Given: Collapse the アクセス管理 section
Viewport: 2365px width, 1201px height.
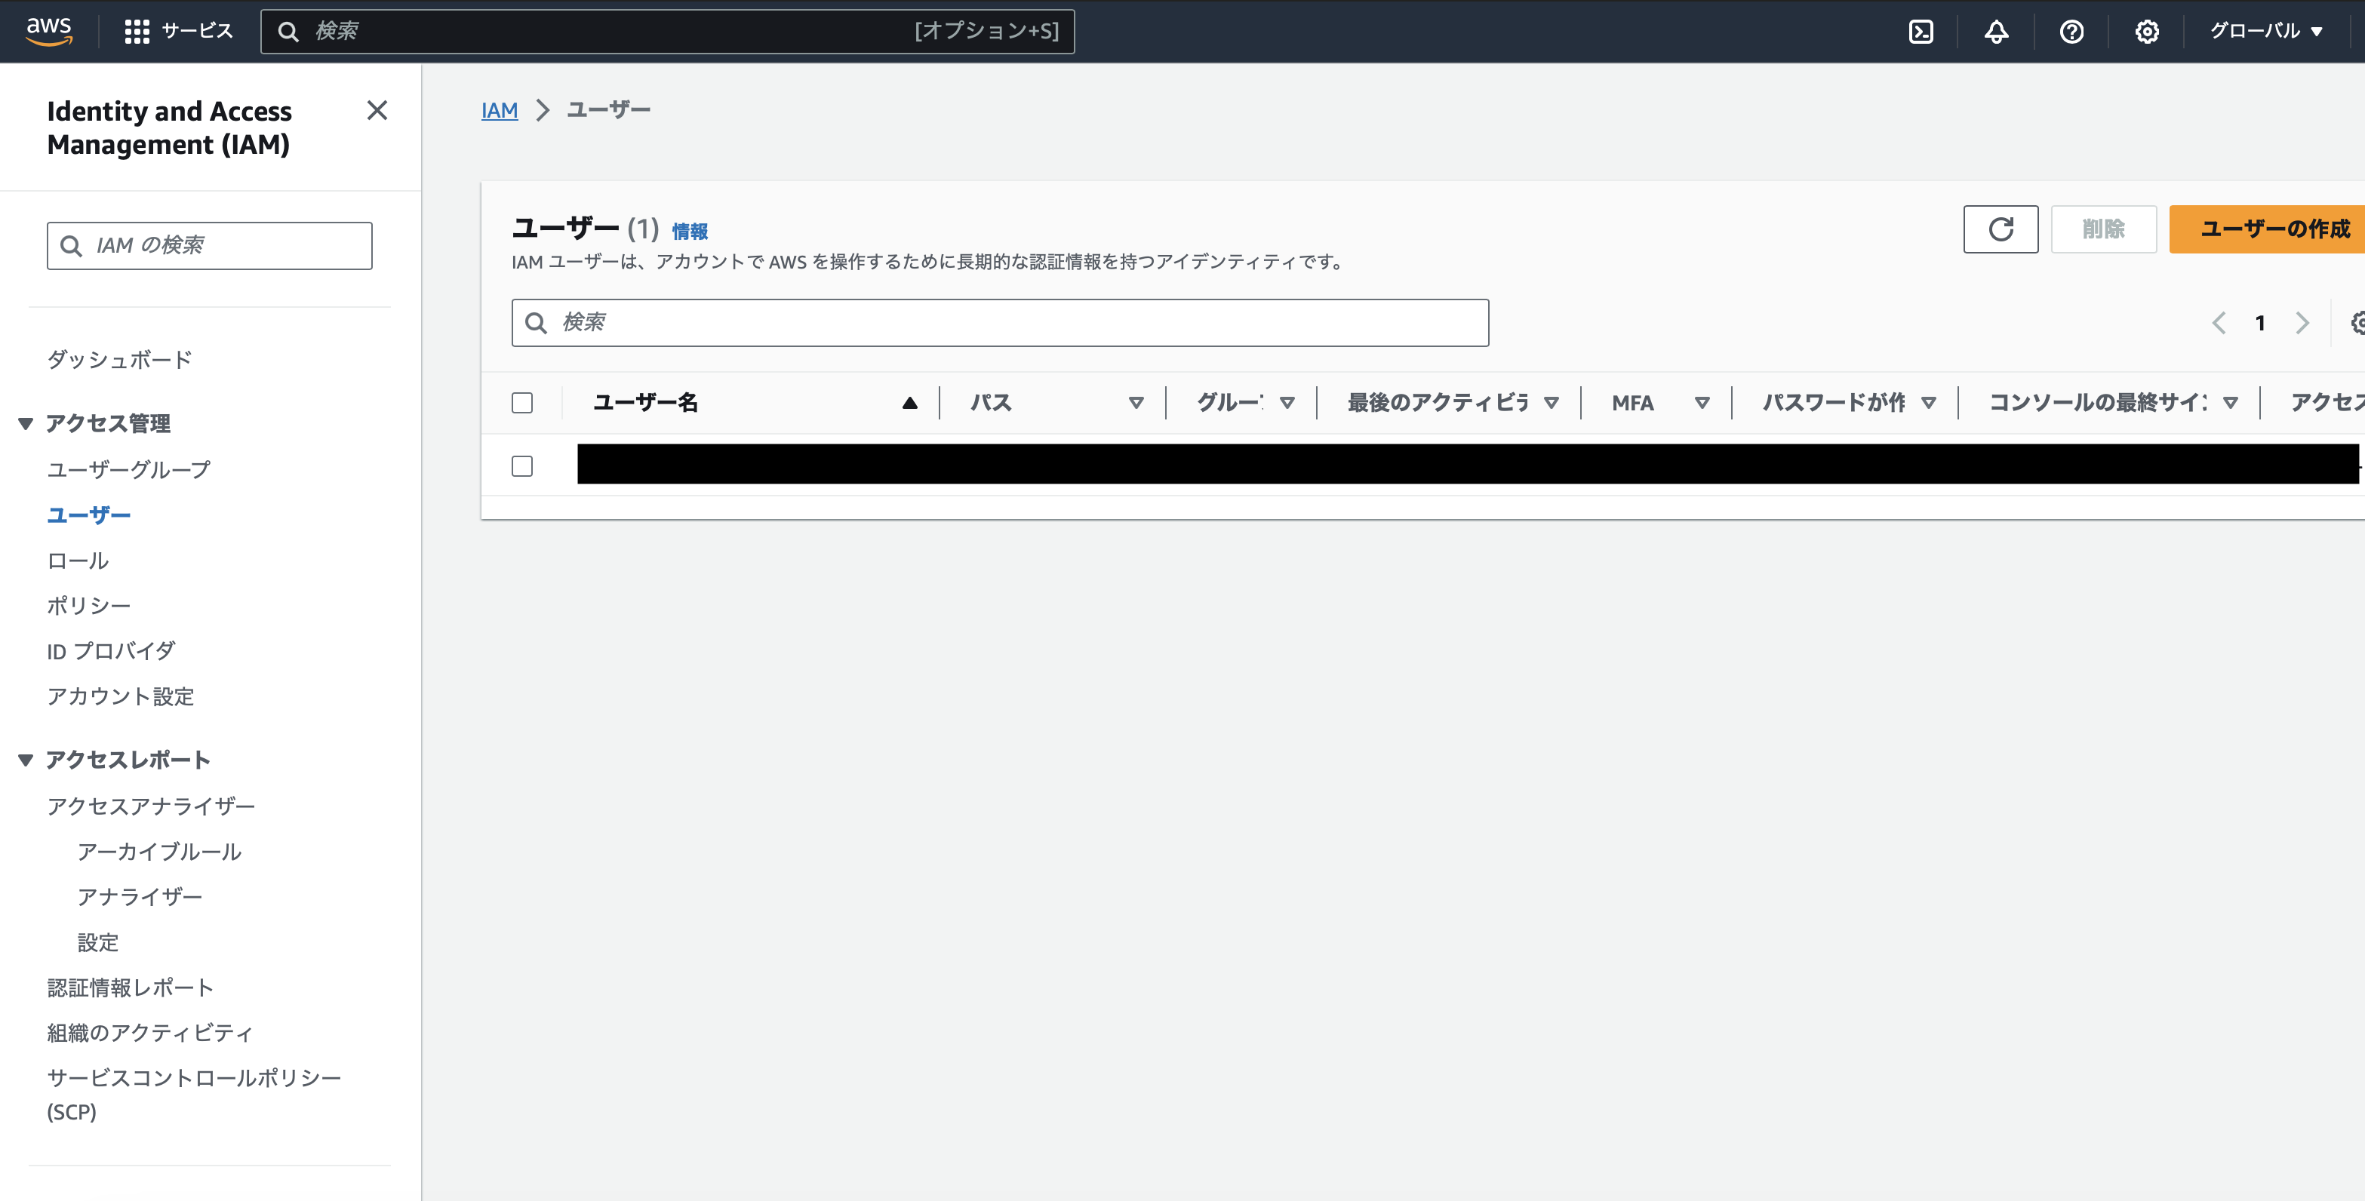Looking at the screenshot, I should (x=26, y=424).
